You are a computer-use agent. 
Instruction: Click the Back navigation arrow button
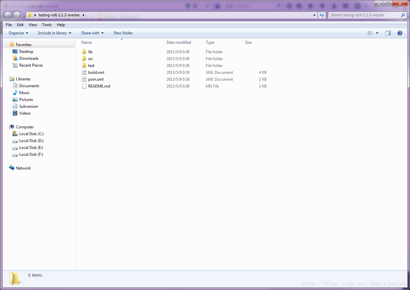coord(8,15)
